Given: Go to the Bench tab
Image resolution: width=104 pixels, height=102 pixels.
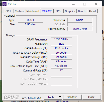Looking at the screenshot, I should (82, 11).
